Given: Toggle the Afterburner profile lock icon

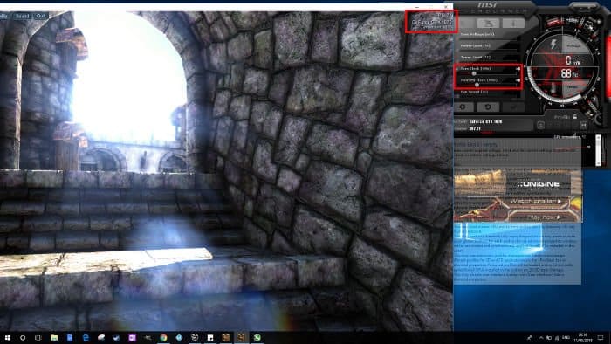Looking at the screenshot, I should pyautogui.click(x=575, y=116).
